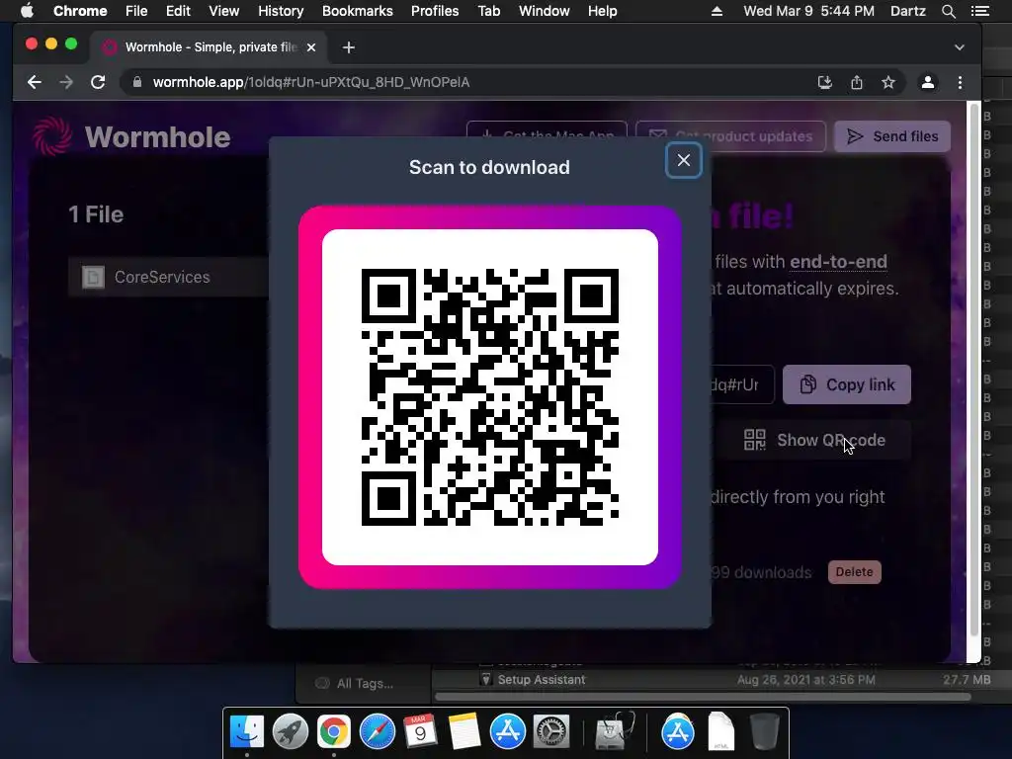Open System Preferences from the Dock

(x=550, y=731)
